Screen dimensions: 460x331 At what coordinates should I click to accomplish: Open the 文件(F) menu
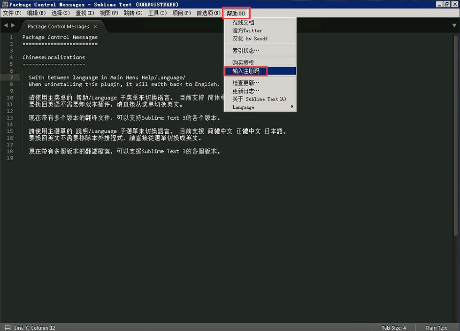pyautogui.click(x=12, y=13)
